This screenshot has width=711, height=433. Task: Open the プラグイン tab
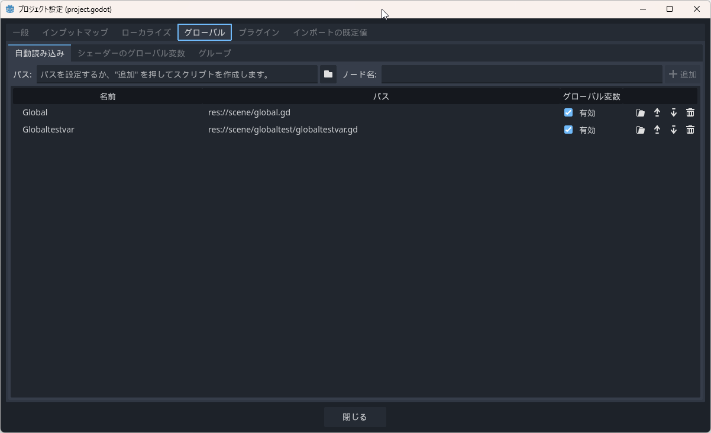tap(258, 33)
